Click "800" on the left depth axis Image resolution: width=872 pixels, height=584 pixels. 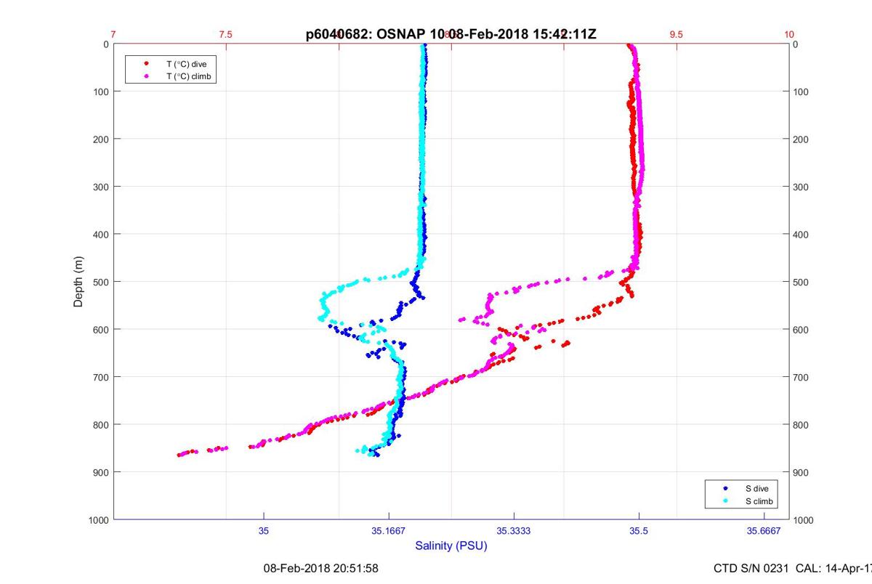(101, 424)
